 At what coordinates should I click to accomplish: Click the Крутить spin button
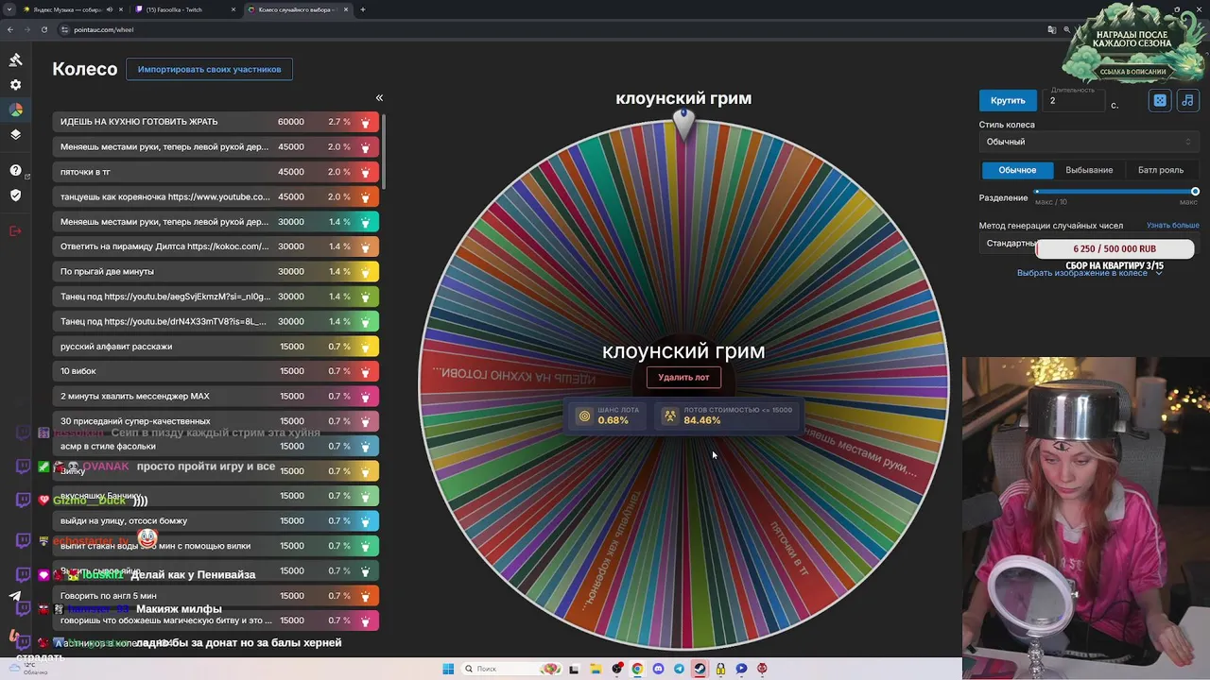pos(1008,100)
